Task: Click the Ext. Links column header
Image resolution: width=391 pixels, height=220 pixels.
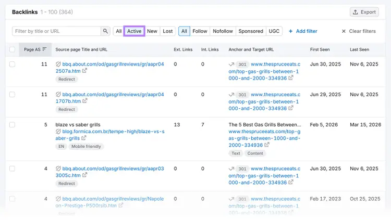Action: click(183, 49)
